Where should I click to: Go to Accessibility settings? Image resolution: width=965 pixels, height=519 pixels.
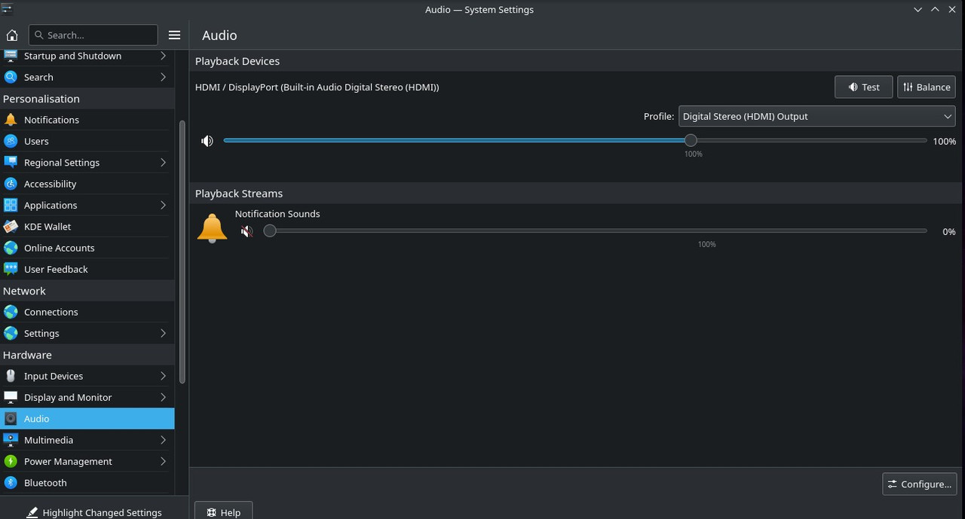pyautogui.click(x=87, y=184)
